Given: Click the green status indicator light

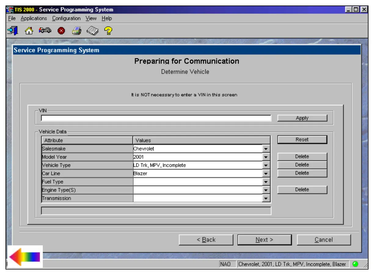Looking at the screenshot, I should [x=355, y=264].
